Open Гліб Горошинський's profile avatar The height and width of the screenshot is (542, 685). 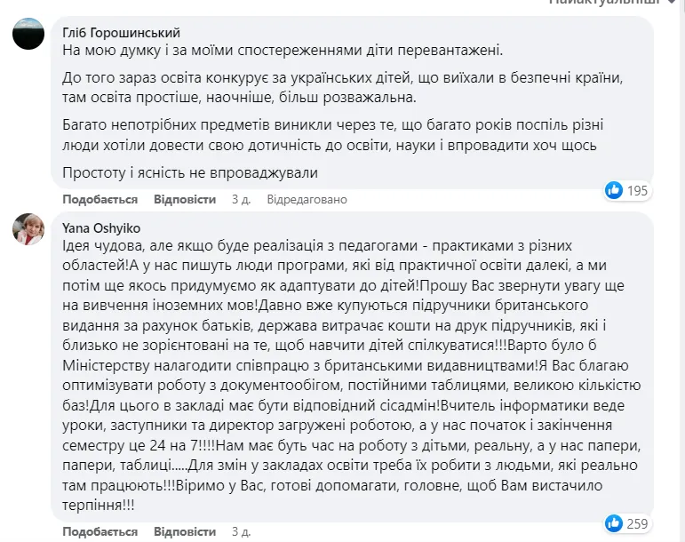pyautogui.click(x=28, y=34)
